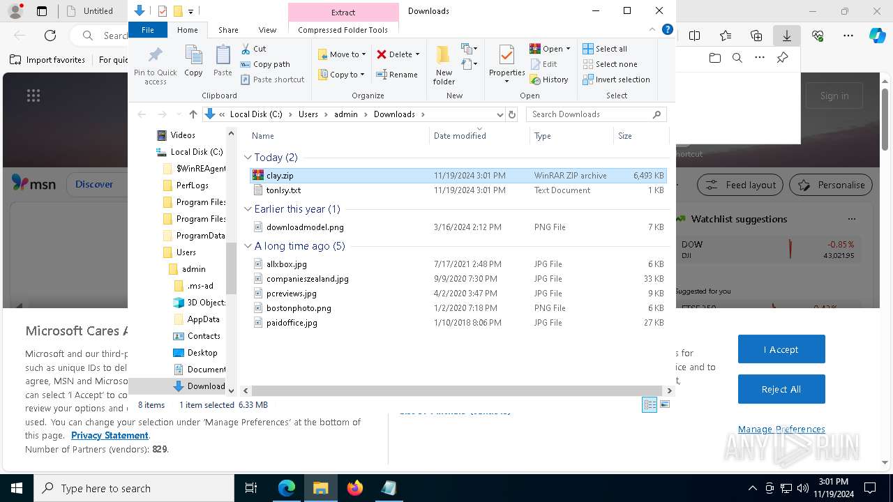Switch to large icons view
Viewport: 893px width, 502px height.
click(665, 405)
